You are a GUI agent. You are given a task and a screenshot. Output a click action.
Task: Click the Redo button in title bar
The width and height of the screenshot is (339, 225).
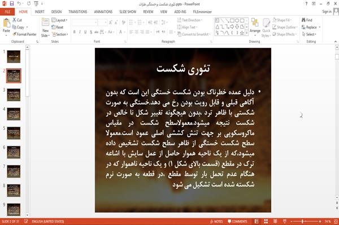point(29,4)
